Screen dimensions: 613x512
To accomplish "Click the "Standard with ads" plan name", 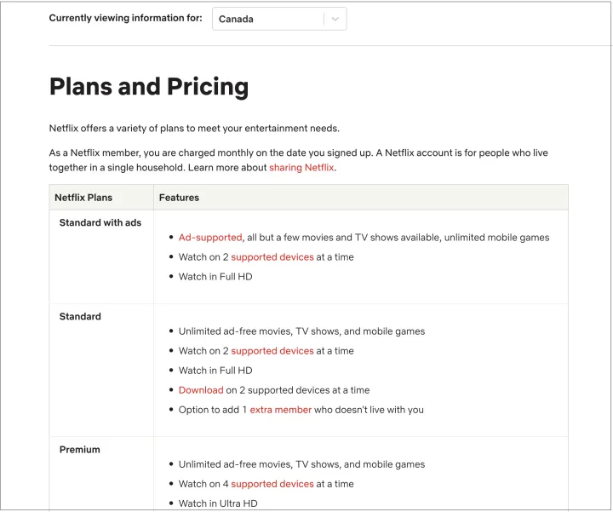I will click(100, 223).
